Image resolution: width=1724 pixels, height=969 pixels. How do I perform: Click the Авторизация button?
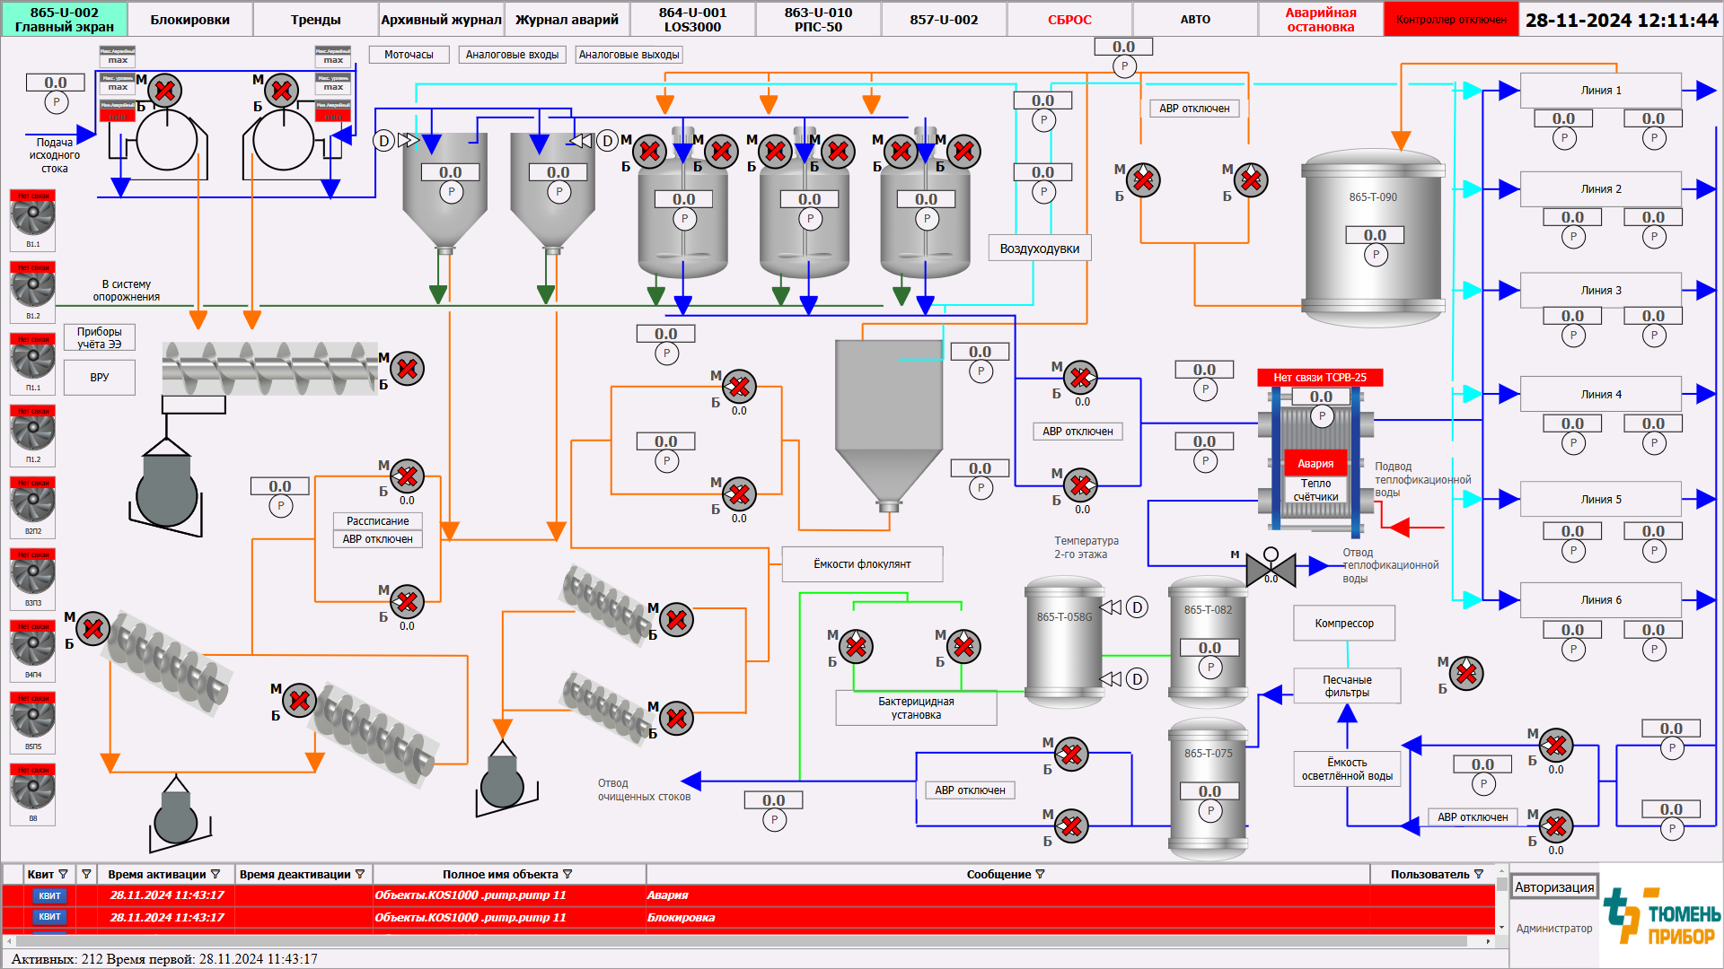pos(1553,886)
